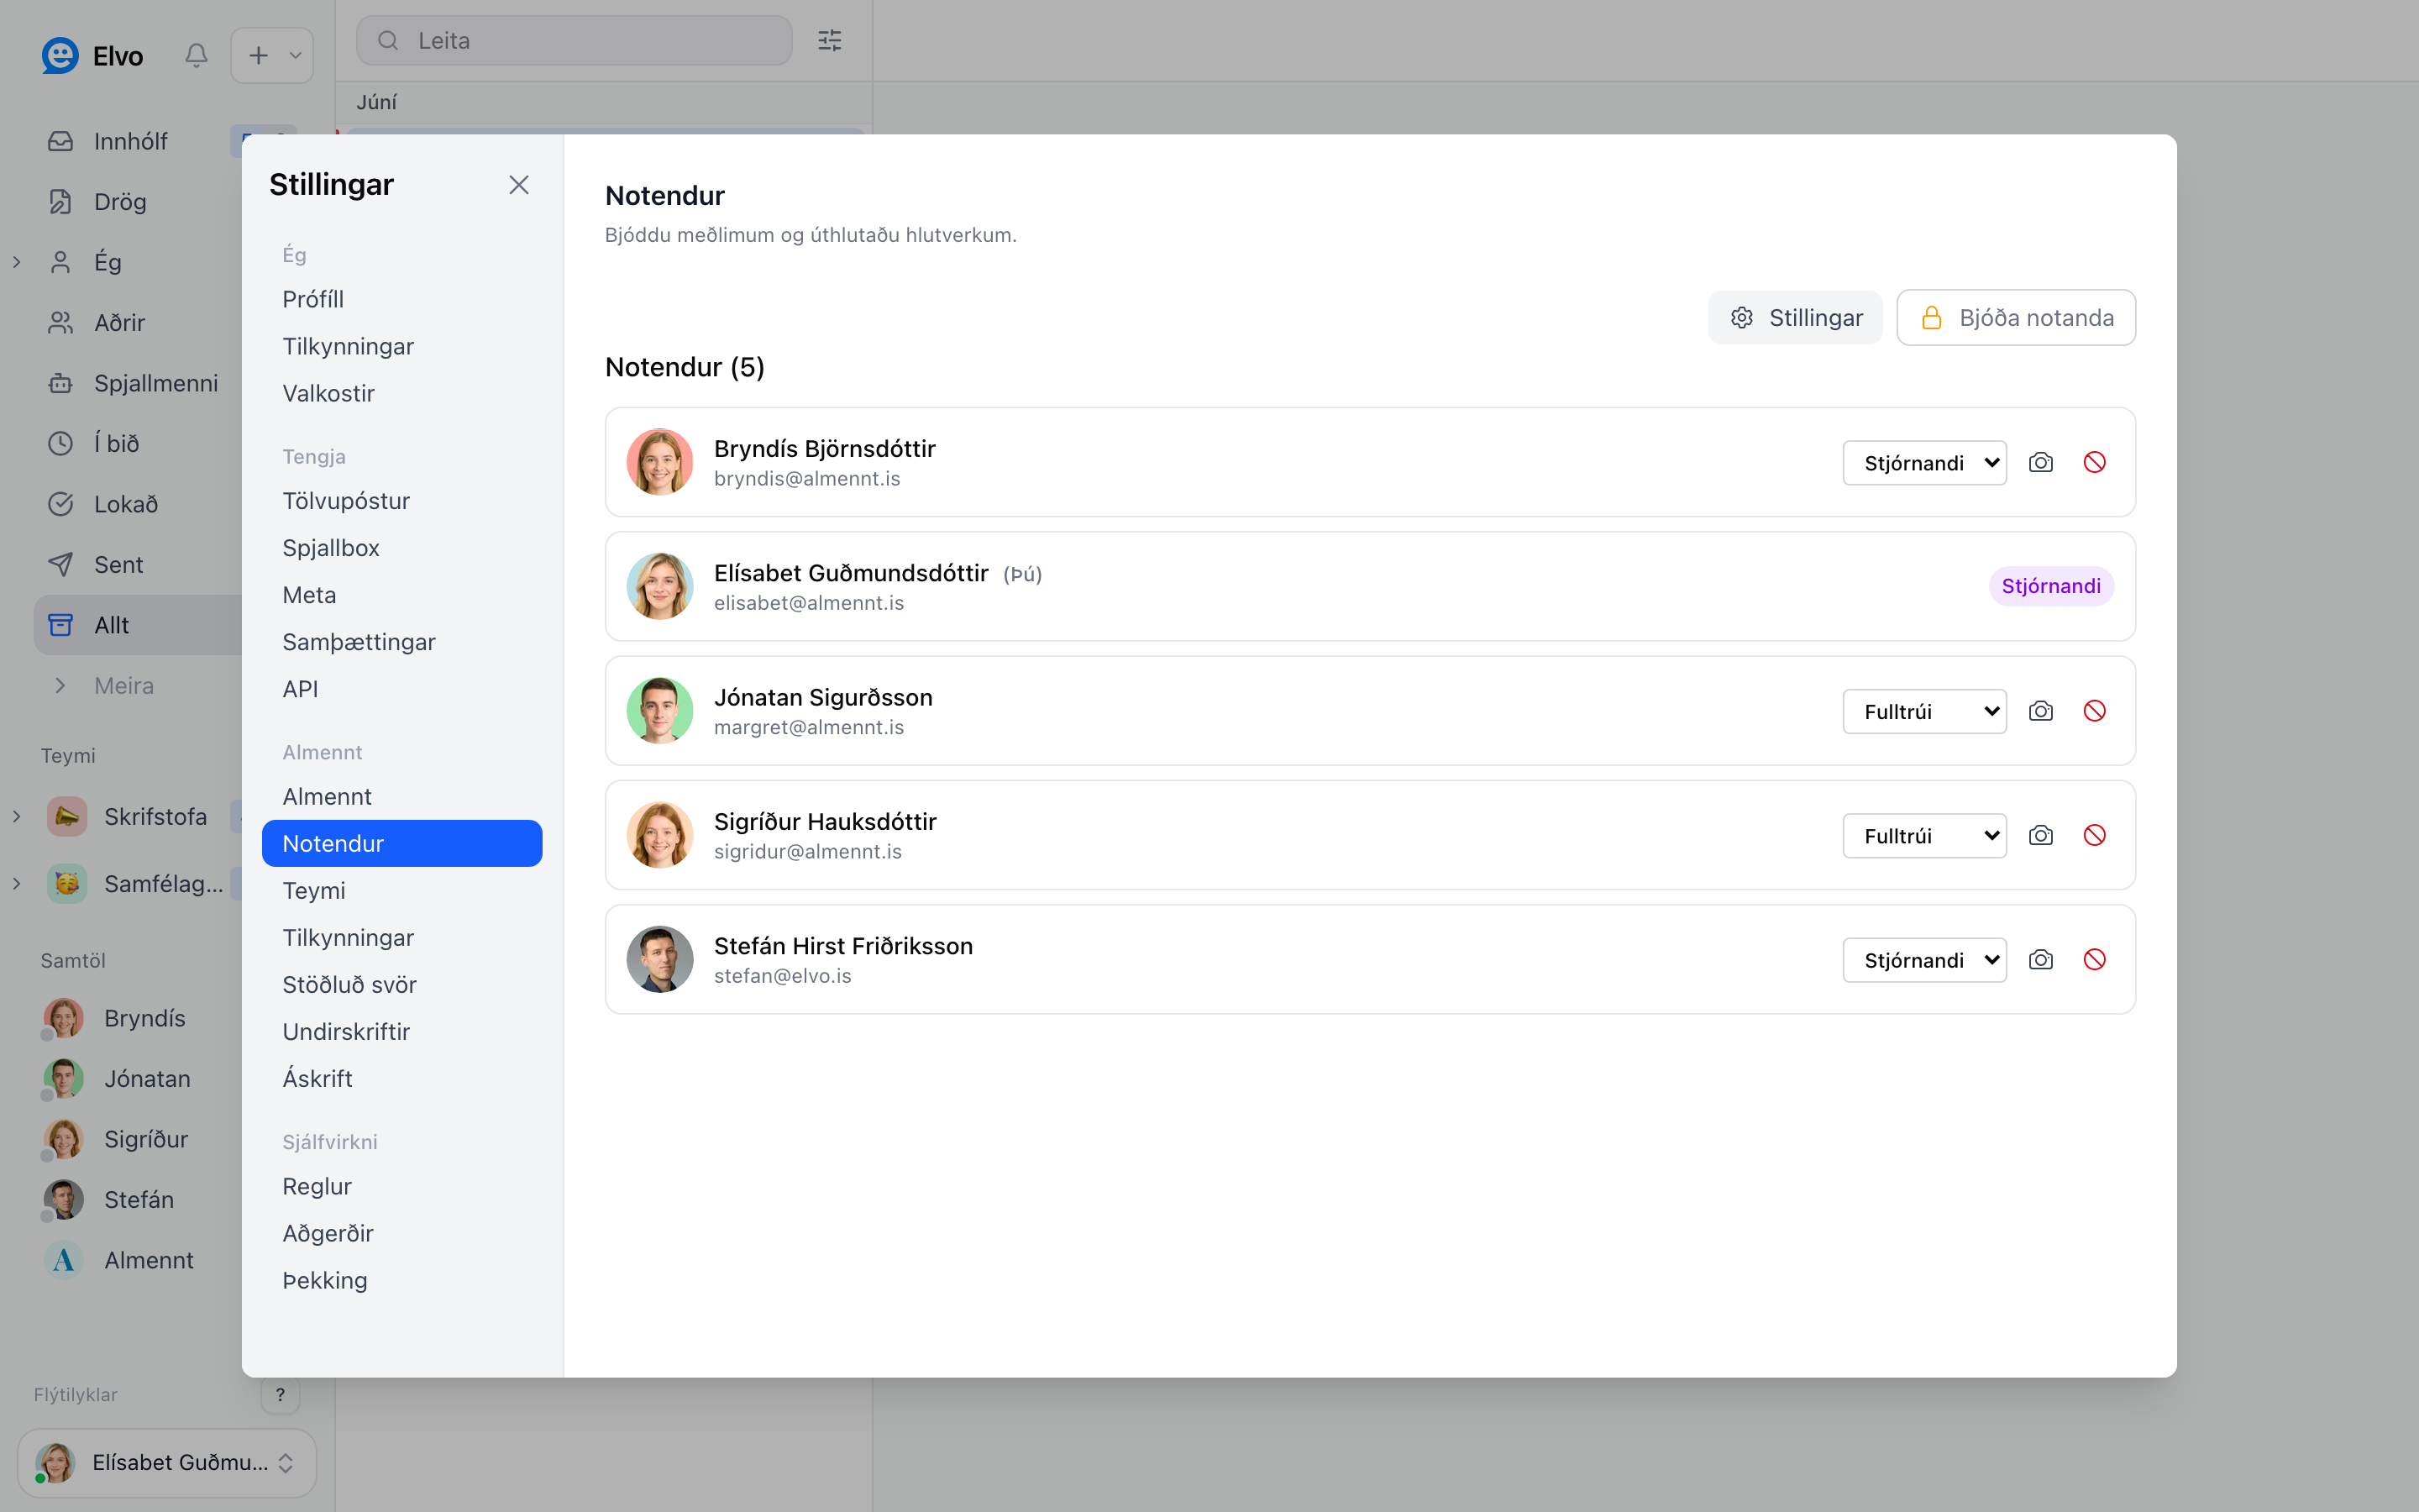This screenshot has height=1512, width=2419.
Task: Open the account switcher for Elísabet
Action: 167,1462
